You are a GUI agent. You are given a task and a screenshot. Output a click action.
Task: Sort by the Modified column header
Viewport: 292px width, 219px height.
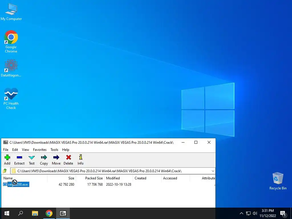tap(118, 178)
